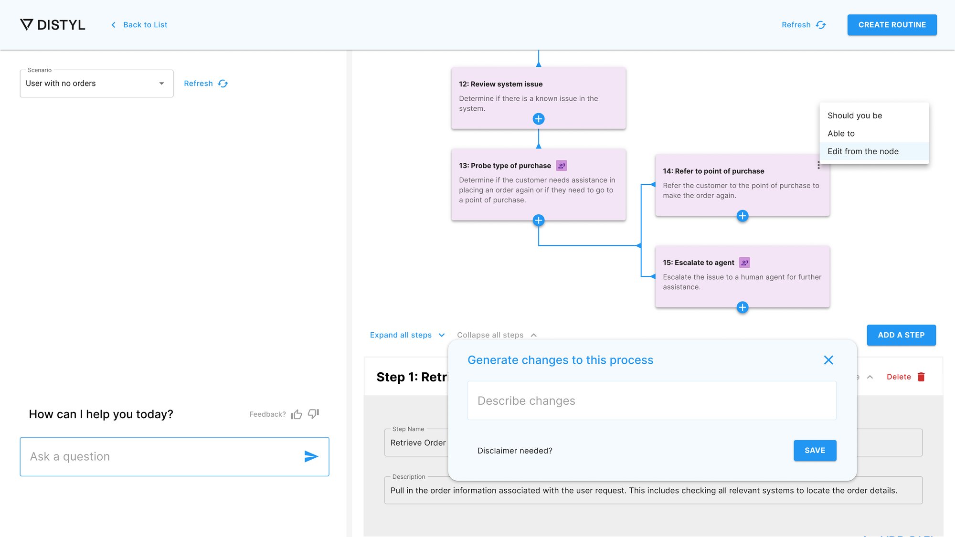
Task: Click the DISTYL logo
Action: 53,25
